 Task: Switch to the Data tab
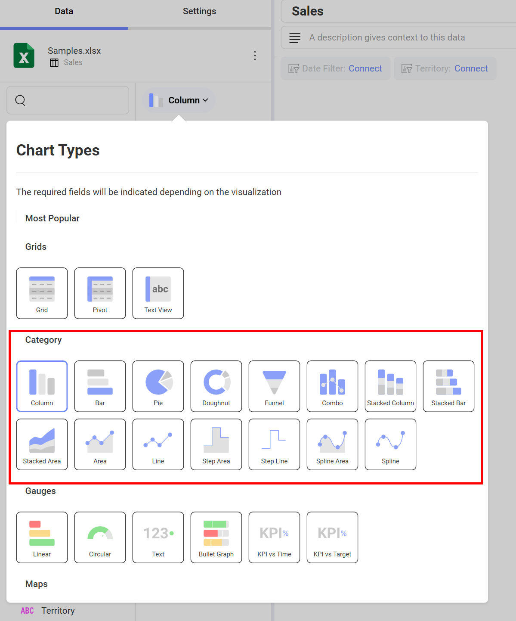pos(64,11)
